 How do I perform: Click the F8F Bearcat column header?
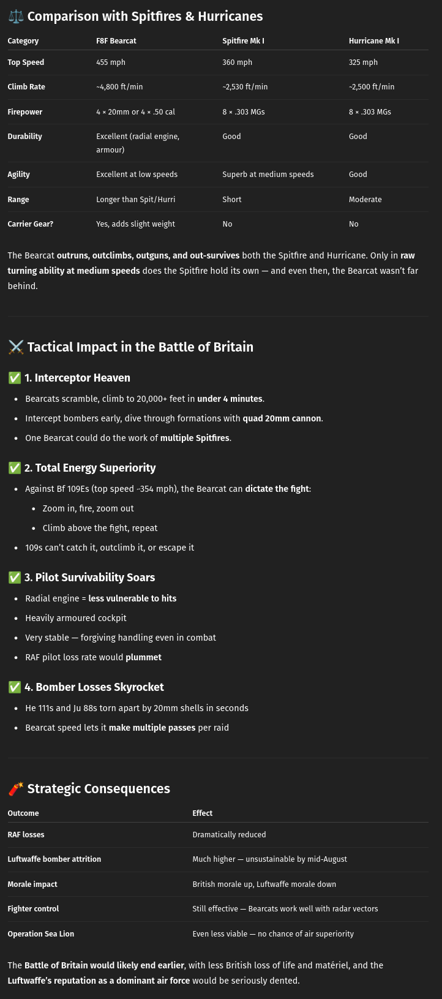[x=116, y=41]
